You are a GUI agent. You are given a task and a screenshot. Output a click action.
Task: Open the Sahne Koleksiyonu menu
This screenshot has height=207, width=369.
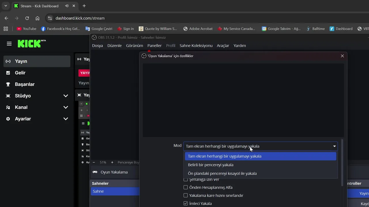click(196, 45)
